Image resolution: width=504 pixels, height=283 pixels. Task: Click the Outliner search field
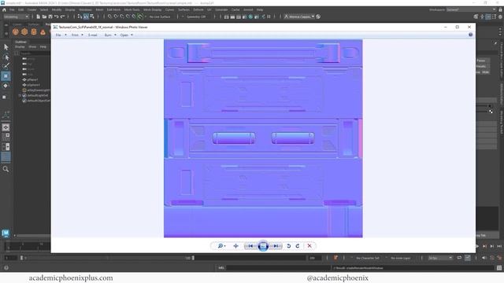click(35, 53)
